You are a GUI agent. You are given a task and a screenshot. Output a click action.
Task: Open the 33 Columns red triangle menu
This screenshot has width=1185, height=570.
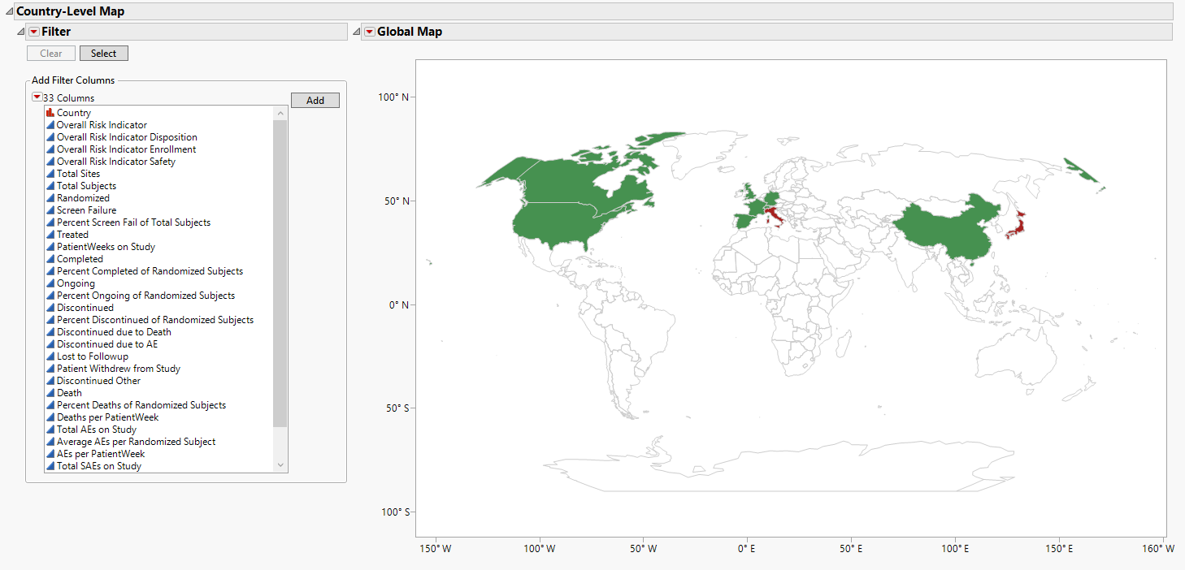[37, 97]
